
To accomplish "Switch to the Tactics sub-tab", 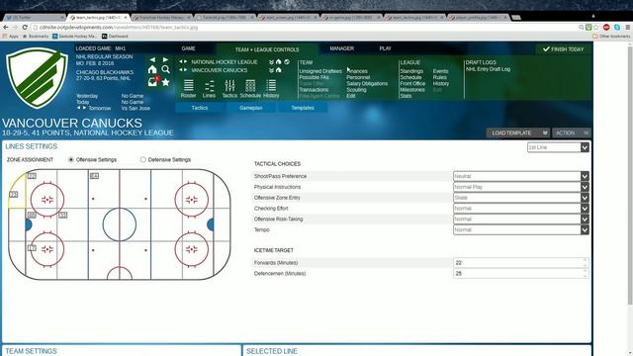I will (200, 108).
